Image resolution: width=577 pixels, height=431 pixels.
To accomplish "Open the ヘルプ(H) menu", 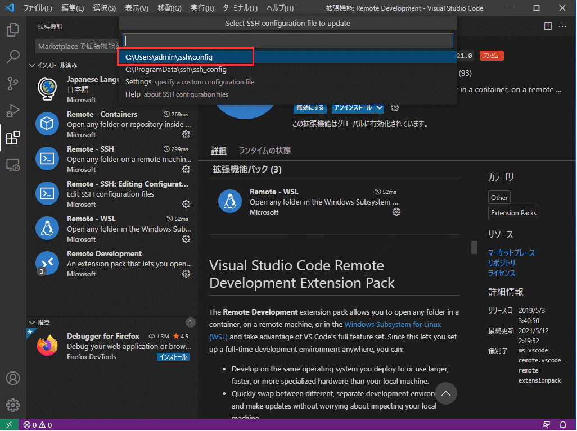I will (x=280, y=8).
